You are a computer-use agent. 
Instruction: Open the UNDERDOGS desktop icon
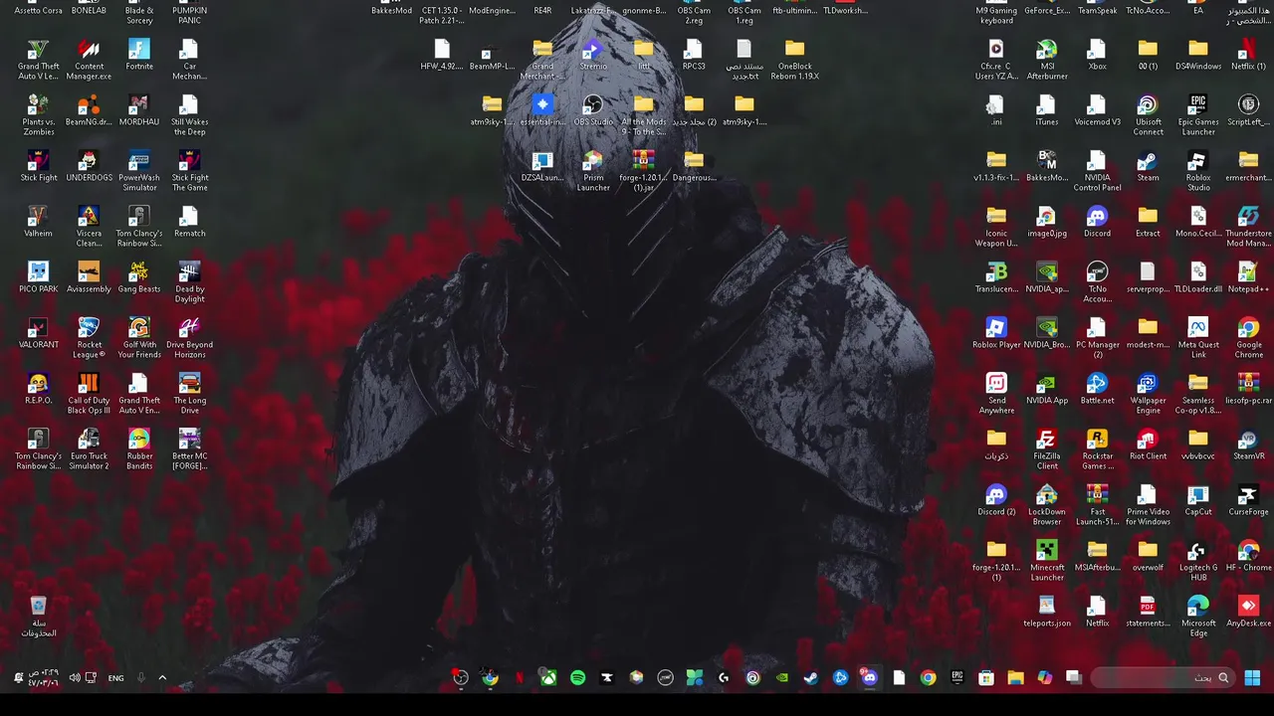click(89, 166)
